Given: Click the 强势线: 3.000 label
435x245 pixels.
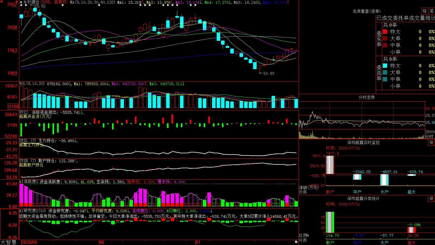Looking at the screenshot, I should (x=141, y=182).
